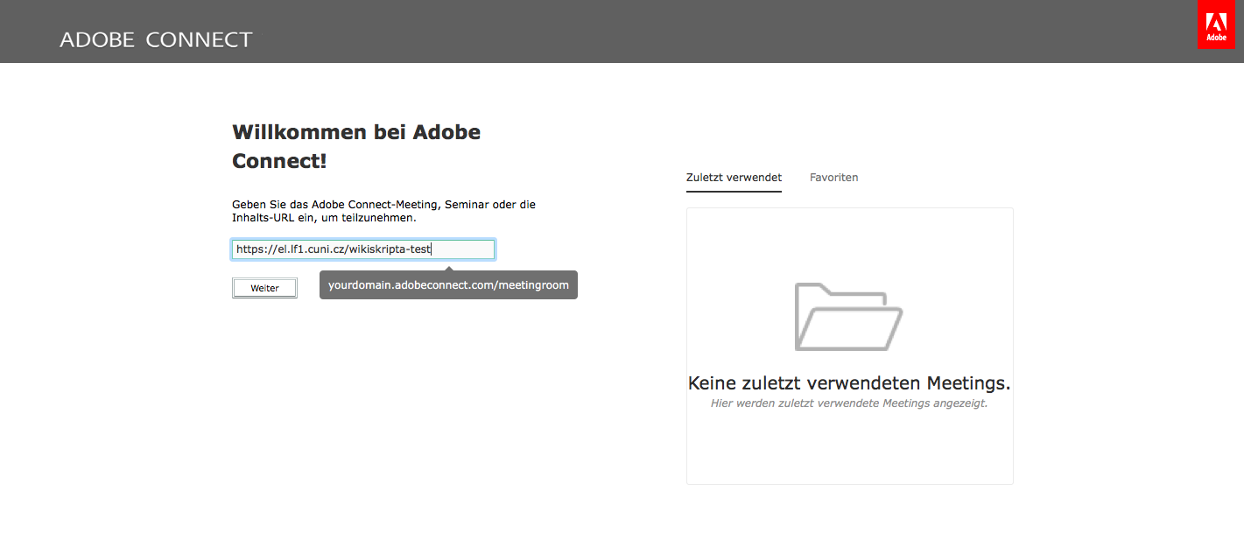The width and height of the screenshot is (1244, 547).
Task: Click Weiter to join the meeting
Action: pos(264,287)
